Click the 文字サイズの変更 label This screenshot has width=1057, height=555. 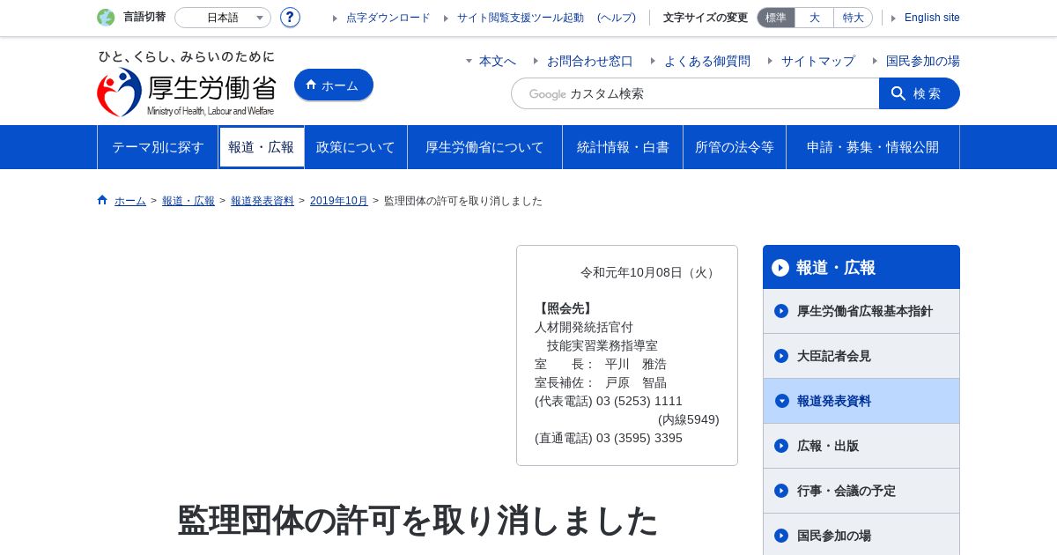coord(706,18)
